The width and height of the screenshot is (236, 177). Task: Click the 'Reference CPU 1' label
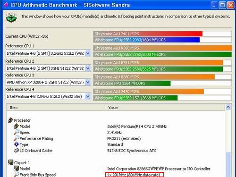click(20, 46)
